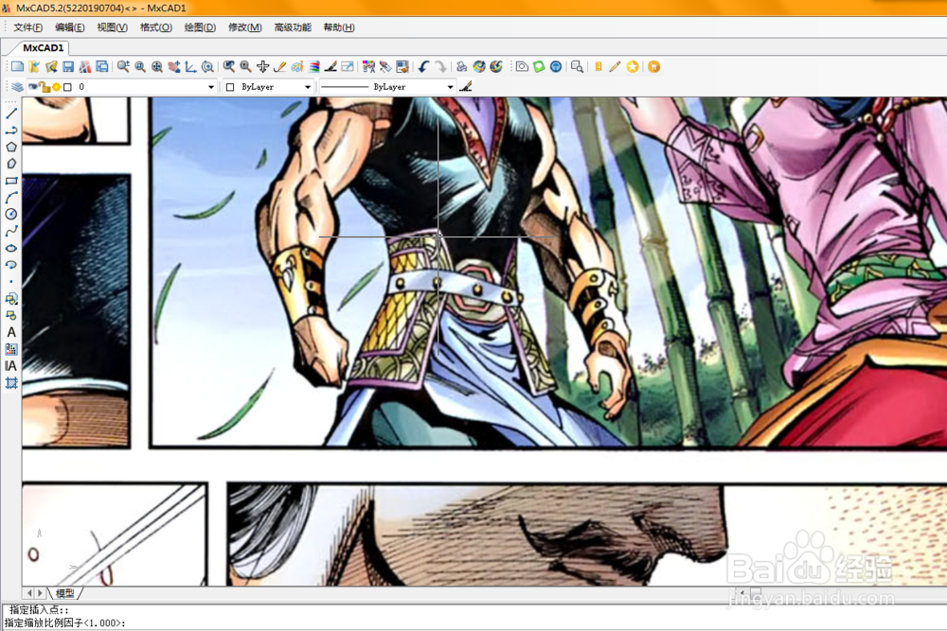Click the Insert block tool icon
This screenshot has height=631, width=947.
[x=10, y=299]
